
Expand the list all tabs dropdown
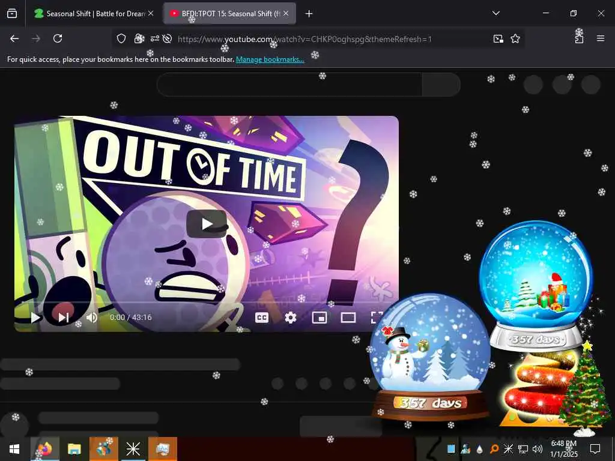495,13
